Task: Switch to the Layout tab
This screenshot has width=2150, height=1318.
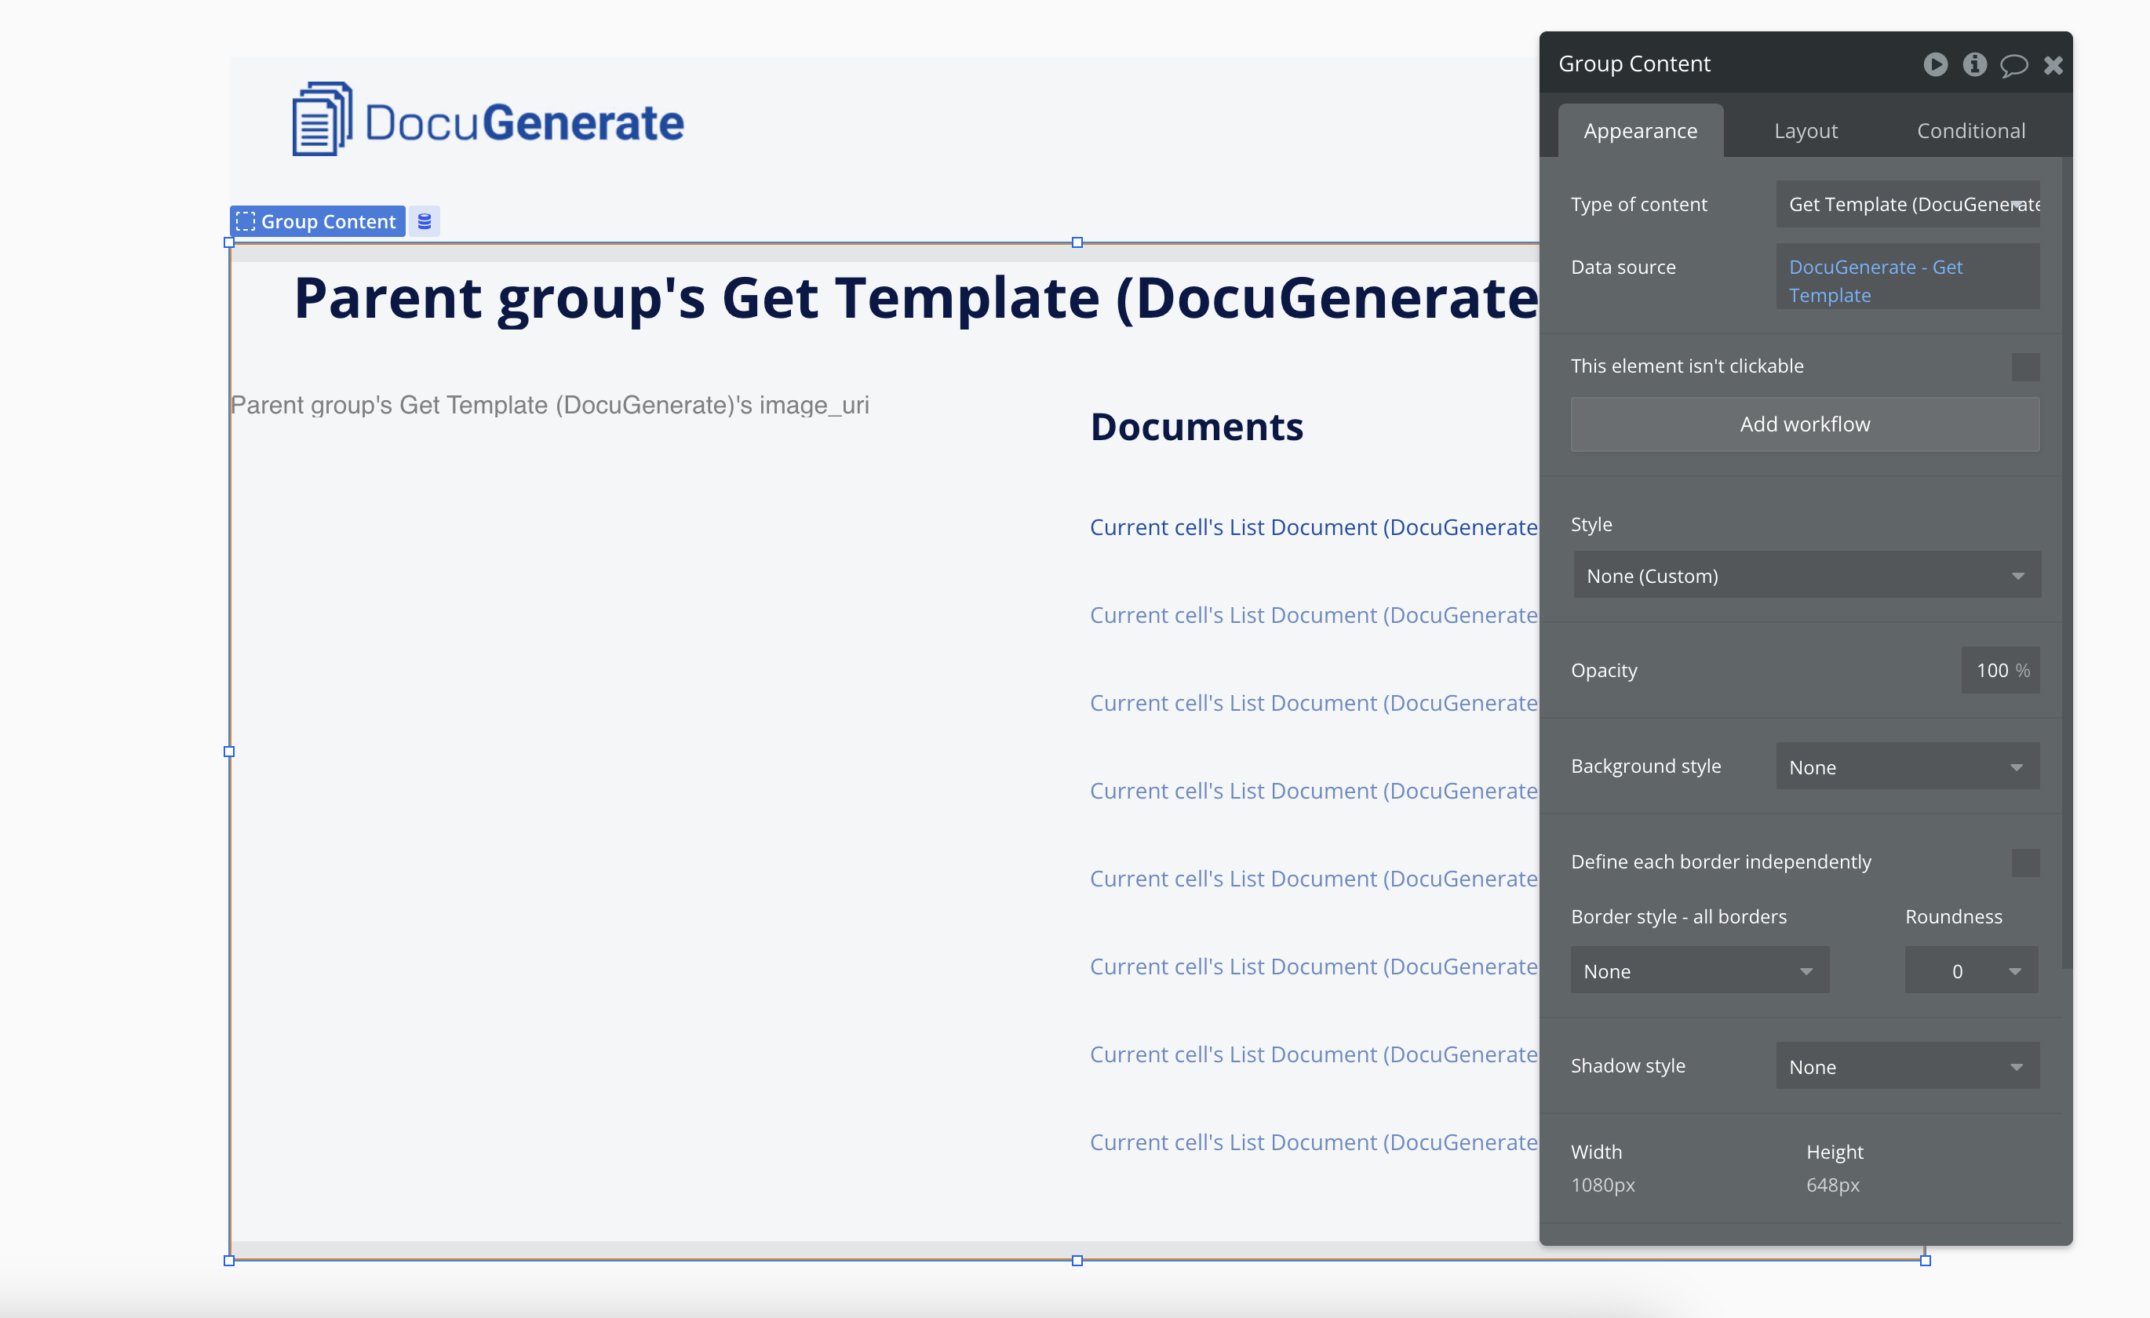Action: coord(1806,131)
